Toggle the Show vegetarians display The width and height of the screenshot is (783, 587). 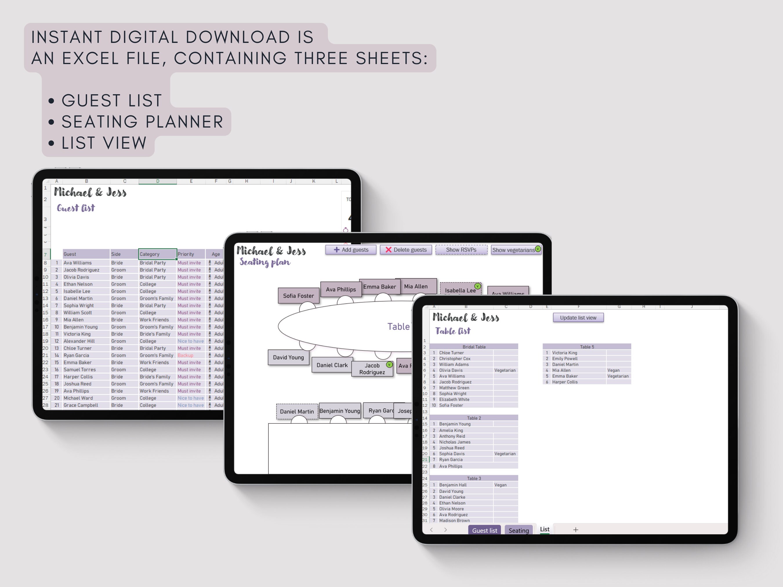point(514,250)
